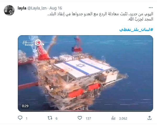Open the Aug 16 timestamp link
Viewport: 157px width, 125px height.
tap(56, 8)
